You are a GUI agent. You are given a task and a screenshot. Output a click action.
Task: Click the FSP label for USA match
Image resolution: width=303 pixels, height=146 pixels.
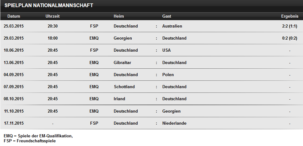tap(94, 50)
